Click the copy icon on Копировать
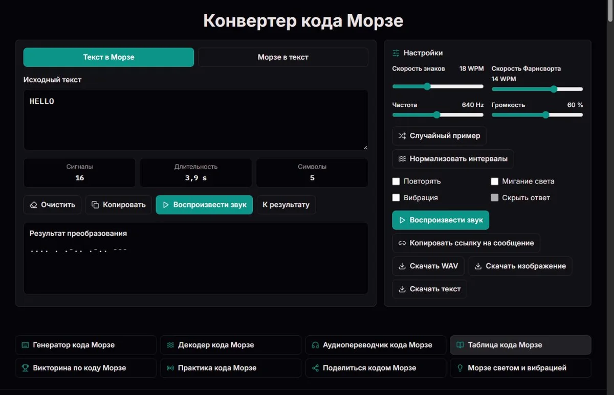The width and height of the screenshot is (614, 395). 95,205
